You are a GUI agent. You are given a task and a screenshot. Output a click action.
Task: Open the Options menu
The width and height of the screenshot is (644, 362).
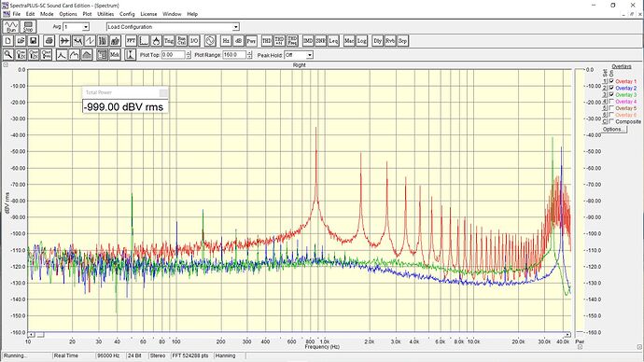click(x=68, y=14)
